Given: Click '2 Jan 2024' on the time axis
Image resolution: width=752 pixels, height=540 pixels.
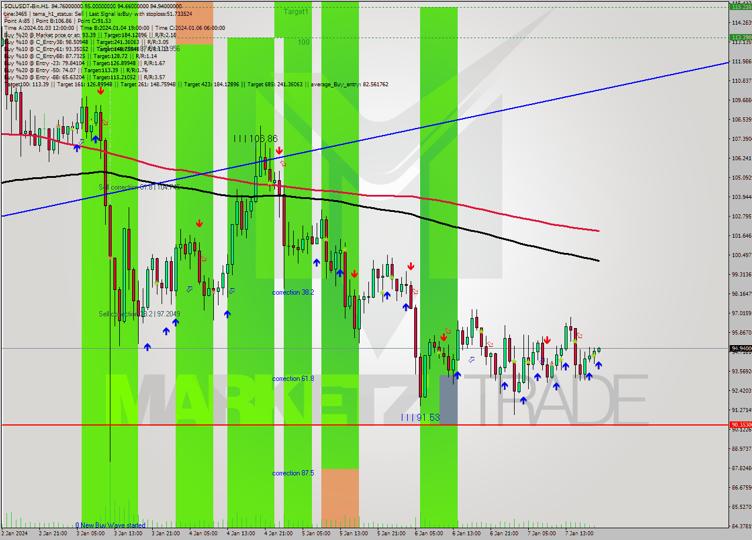Looking at the screenshot, I should click(15, 534).
